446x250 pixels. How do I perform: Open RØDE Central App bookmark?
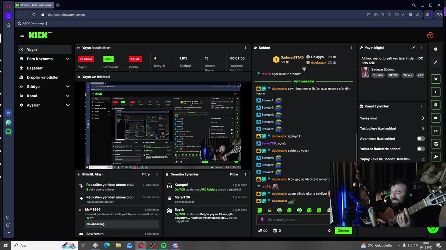pyautogui.click(x=33, y=23)
